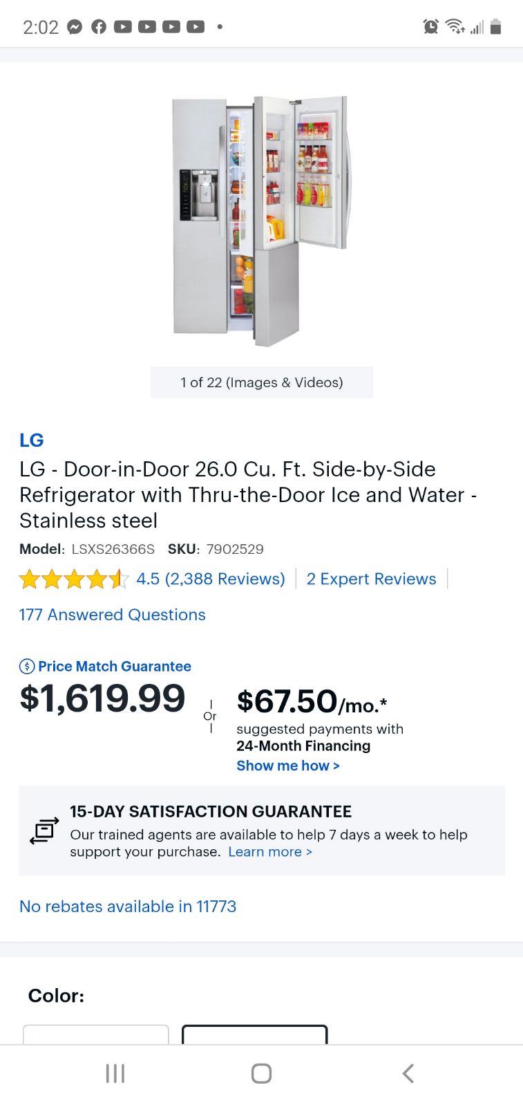The height and width of the screenshot is (1105, 523).
Task: Open the LG brand link
Action: coord(32,440)
